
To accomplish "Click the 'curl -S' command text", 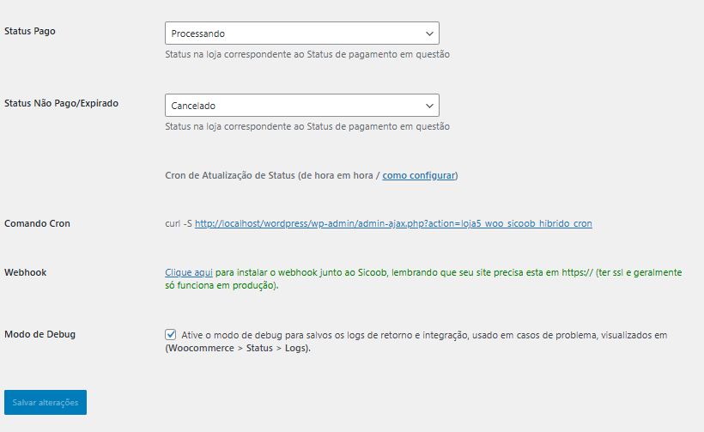I will 178,223.
